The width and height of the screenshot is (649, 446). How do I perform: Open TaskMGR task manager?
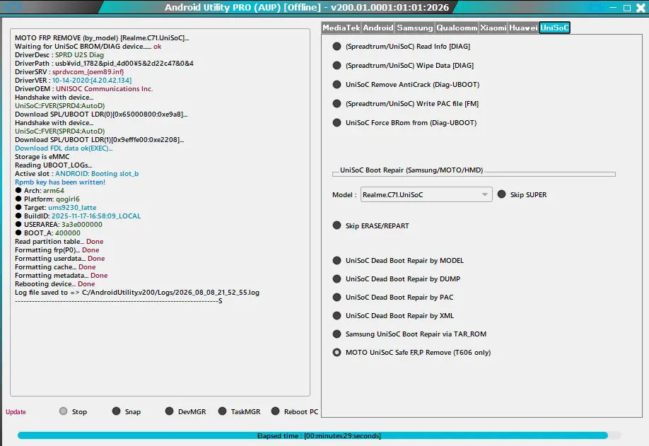(239, 411)
